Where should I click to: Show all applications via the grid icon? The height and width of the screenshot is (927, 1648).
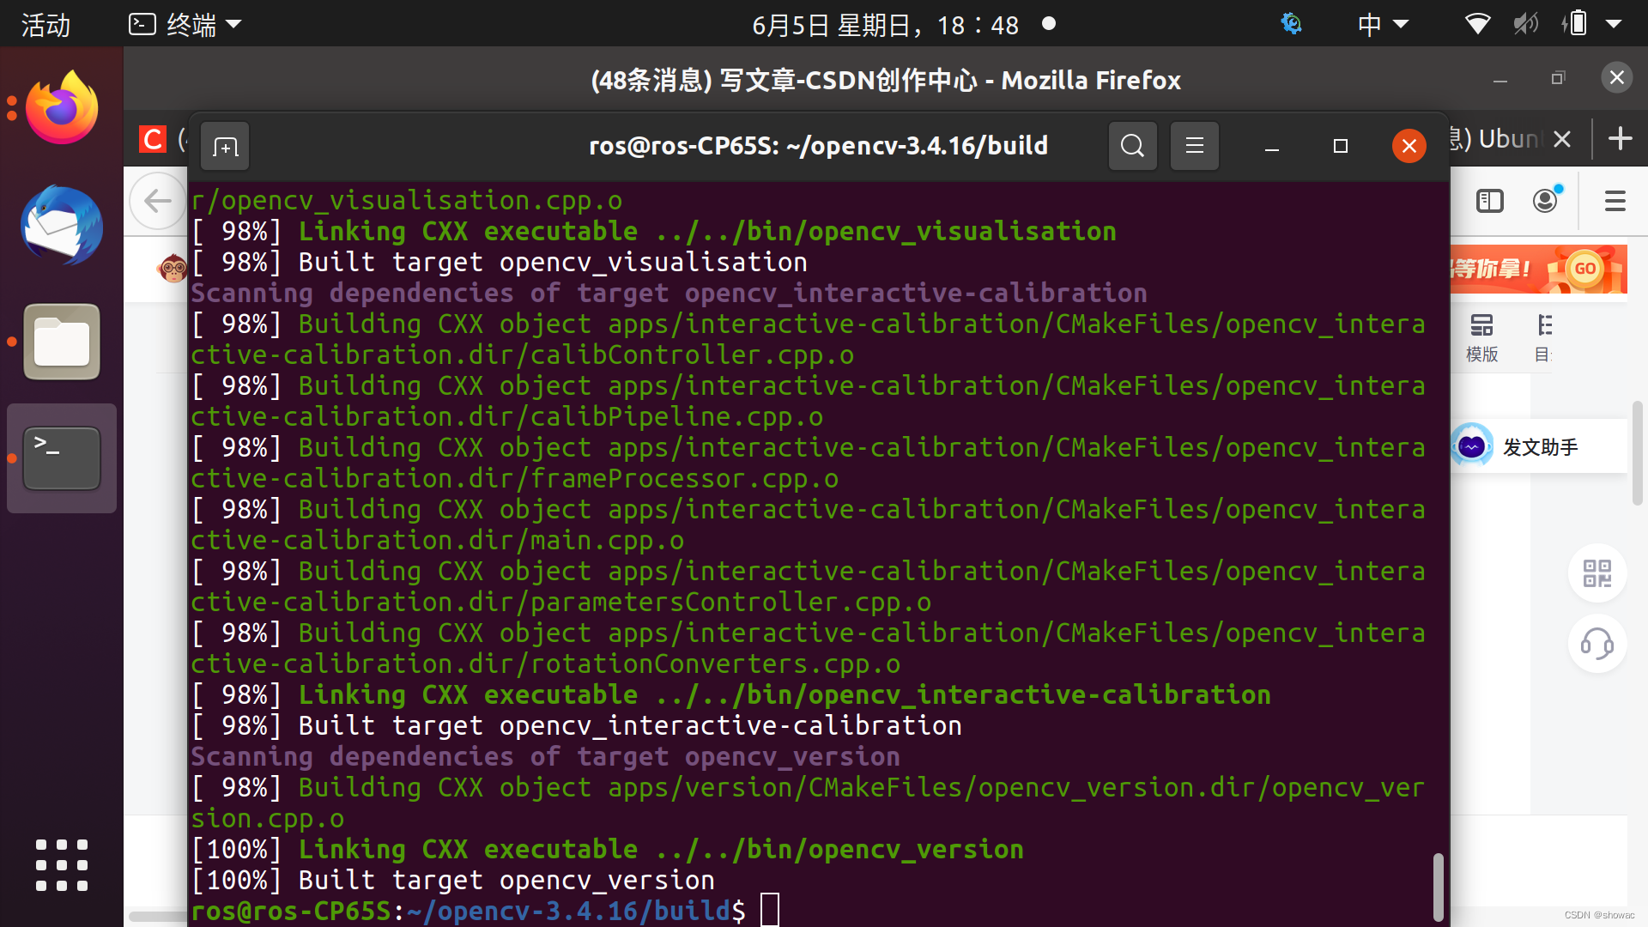click(61, 865)
